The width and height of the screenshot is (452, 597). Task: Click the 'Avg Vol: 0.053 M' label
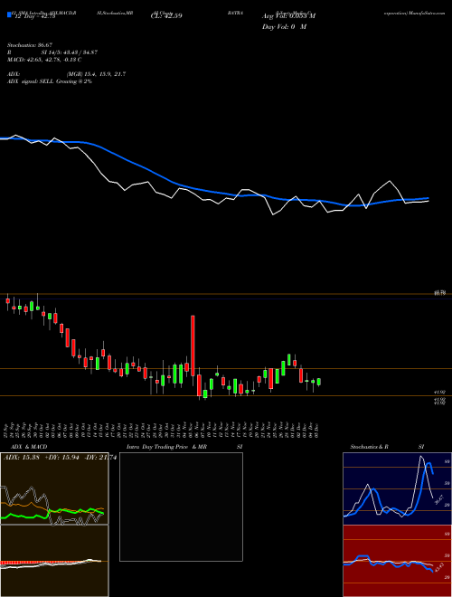click(x=288, y=16)
